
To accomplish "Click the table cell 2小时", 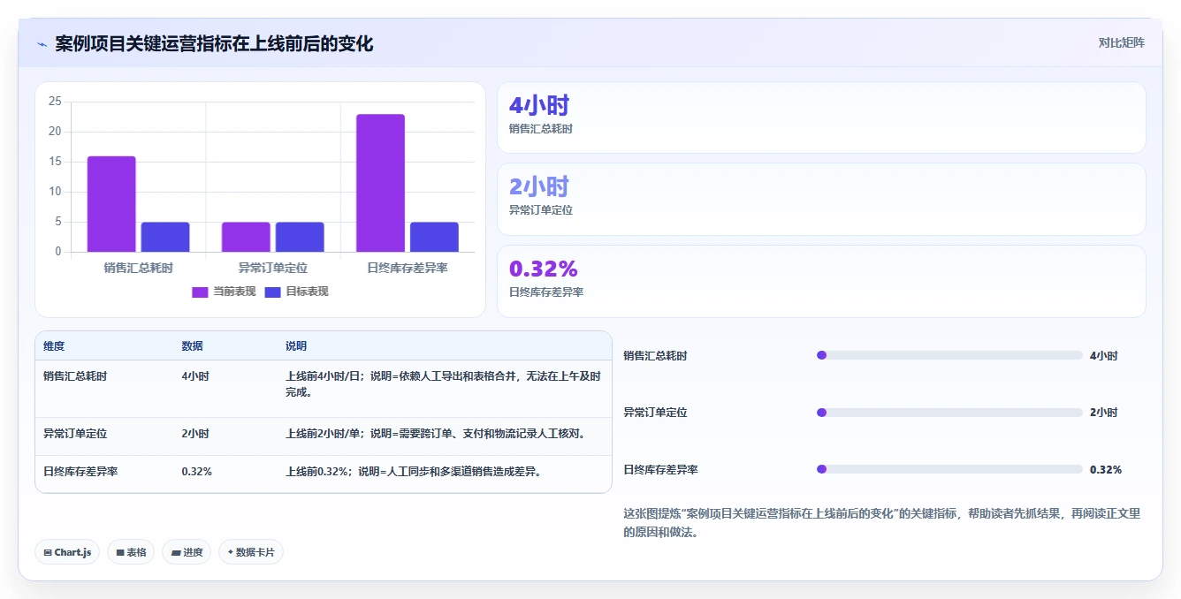I will click(x=195, y=435).
